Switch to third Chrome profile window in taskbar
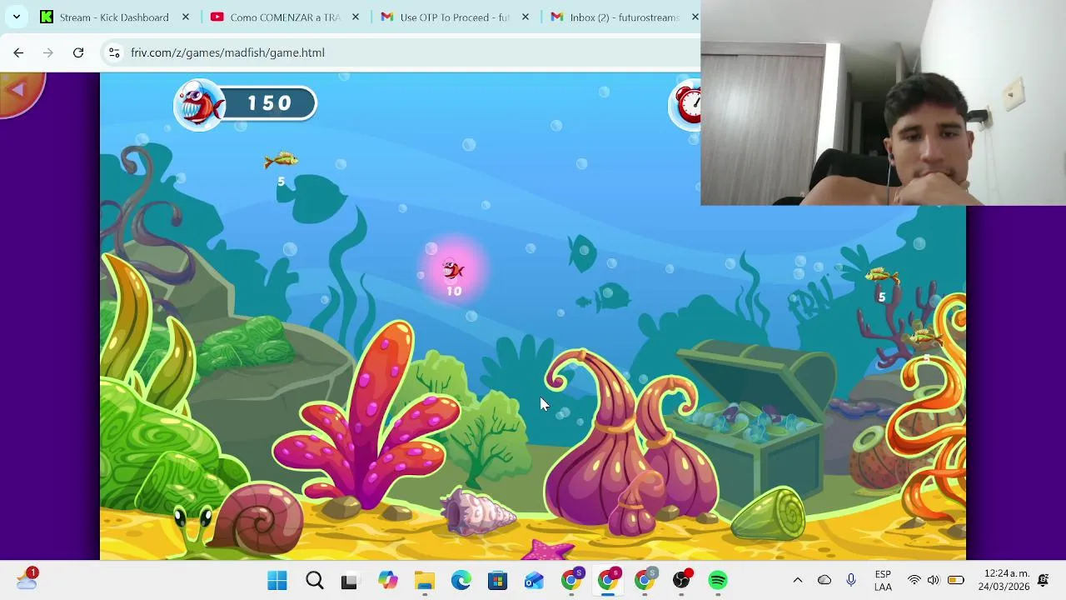This screenshot has width=1066, height=600. (645, 580)
